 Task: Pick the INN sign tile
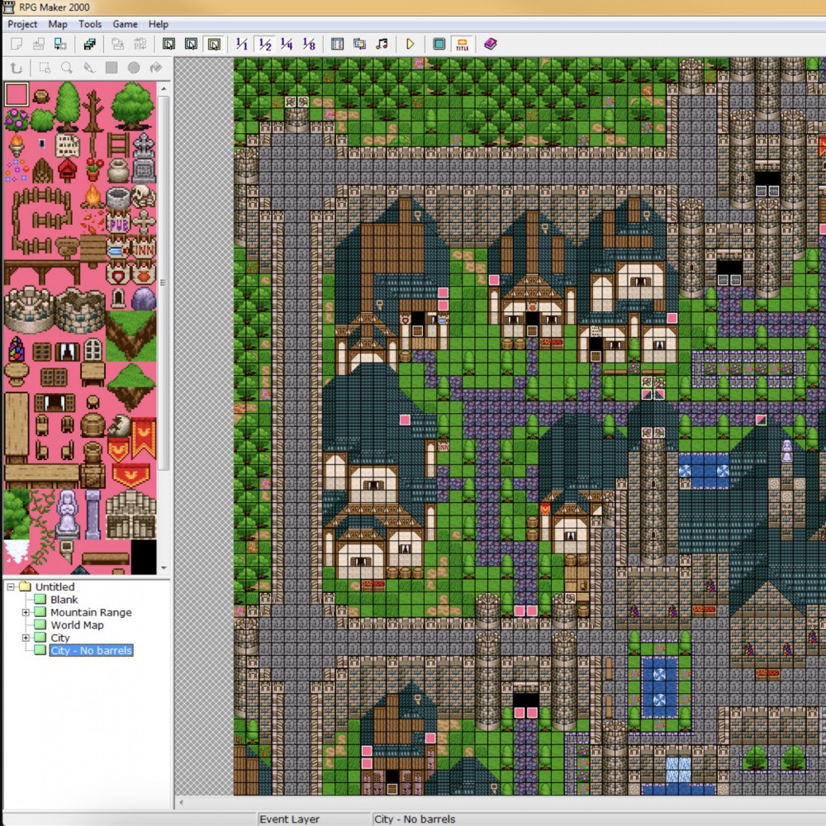tap(144, 248)
